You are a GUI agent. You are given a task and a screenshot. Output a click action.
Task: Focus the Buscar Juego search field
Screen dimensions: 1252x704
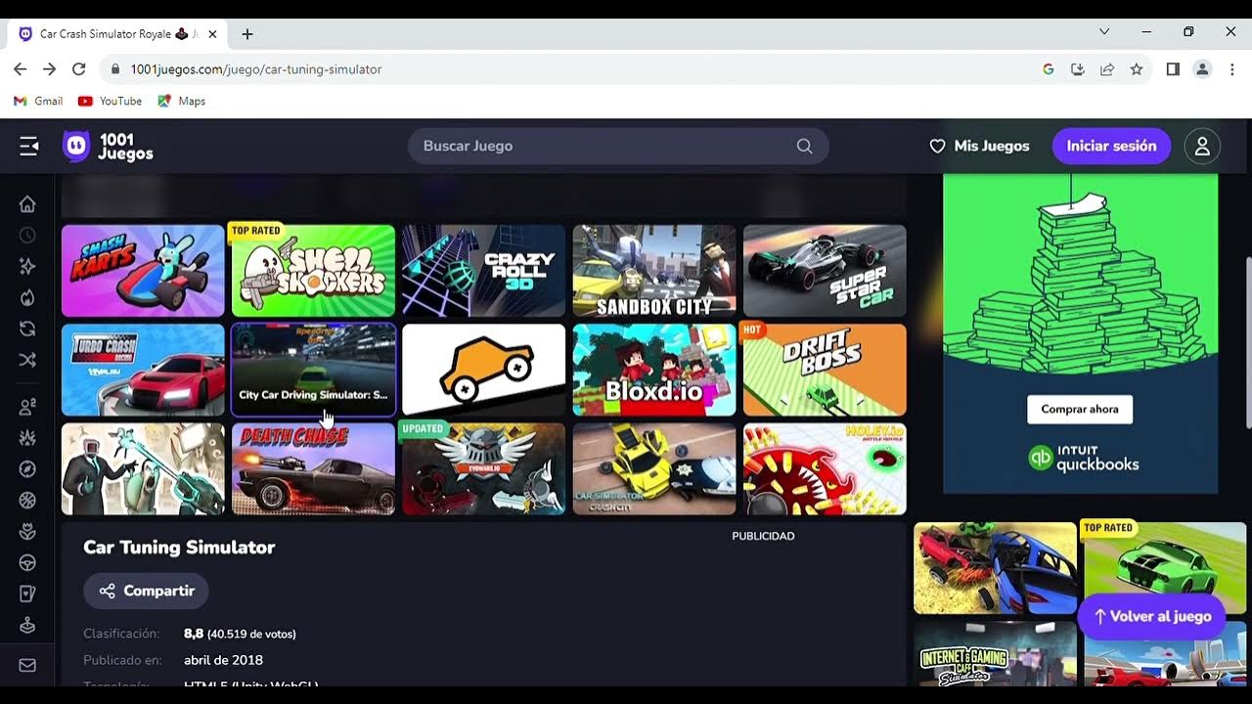click(618, 146)
